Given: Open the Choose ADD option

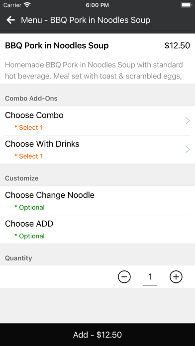Looking at the screenshot, I should pyautogui.click(x=97, y=229).
